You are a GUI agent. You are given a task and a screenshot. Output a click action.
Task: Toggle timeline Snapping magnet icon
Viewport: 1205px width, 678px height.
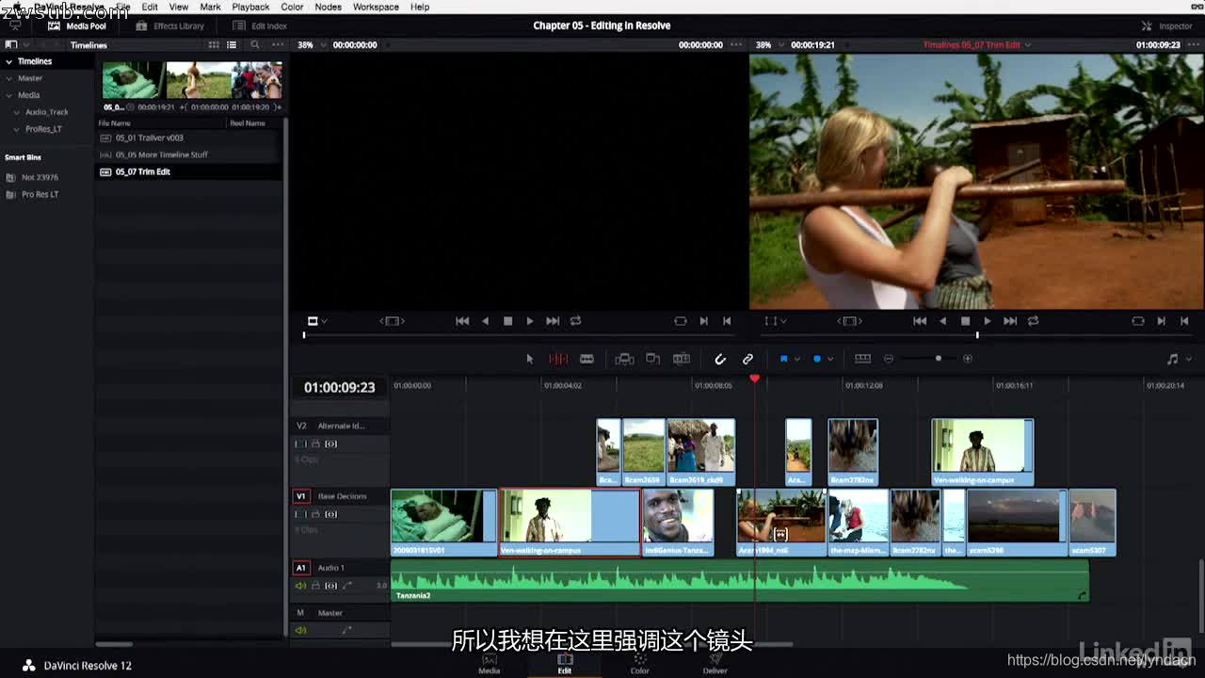tap(720, 359)
